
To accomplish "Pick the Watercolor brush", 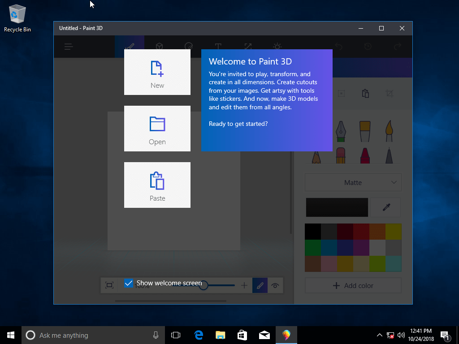I will pos(389,131).
